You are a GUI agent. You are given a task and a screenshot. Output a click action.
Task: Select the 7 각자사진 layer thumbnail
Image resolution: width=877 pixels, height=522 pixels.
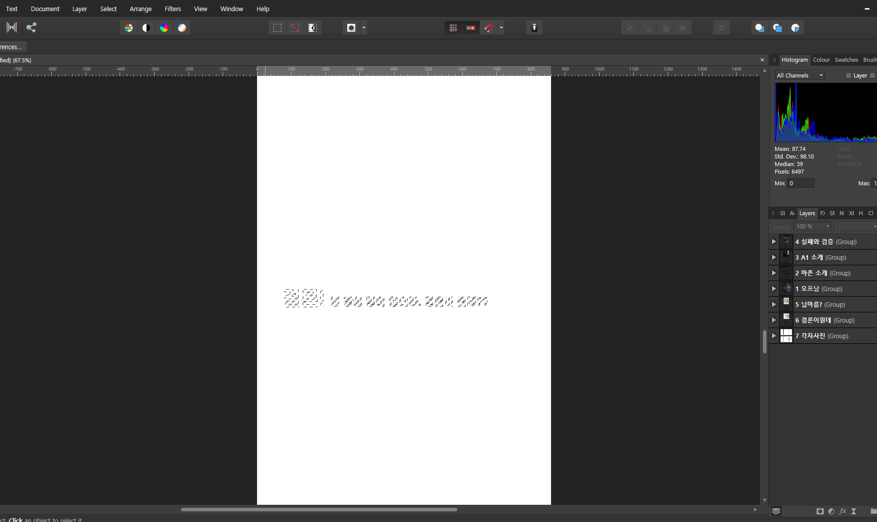click(786, 336)
